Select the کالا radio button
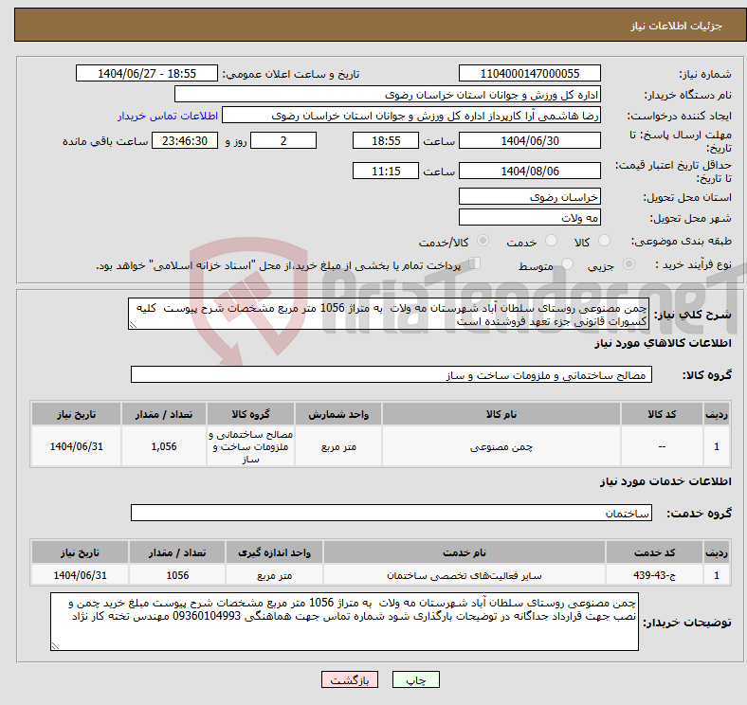The height and width of the screenshot is (705, 747). point(604,241)
